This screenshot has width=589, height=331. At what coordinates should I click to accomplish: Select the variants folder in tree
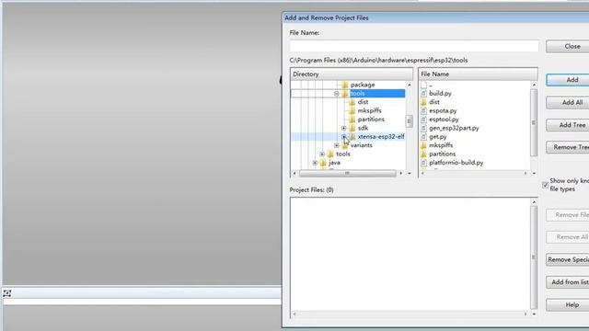pos(362,145)
